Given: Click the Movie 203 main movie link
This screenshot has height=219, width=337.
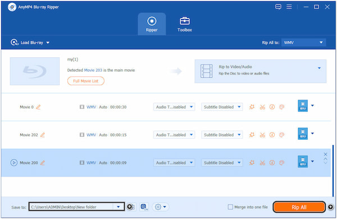Looking at the screenshot, I should [93, 70].
